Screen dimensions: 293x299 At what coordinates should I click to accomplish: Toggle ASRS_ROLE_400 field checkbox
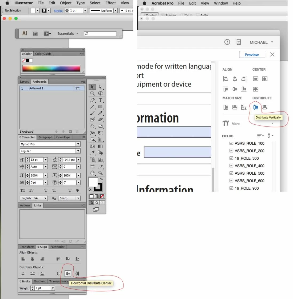tap(231, 166)
